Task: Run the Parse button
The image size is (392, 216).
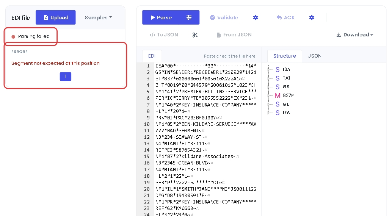Action: (160, 17)
